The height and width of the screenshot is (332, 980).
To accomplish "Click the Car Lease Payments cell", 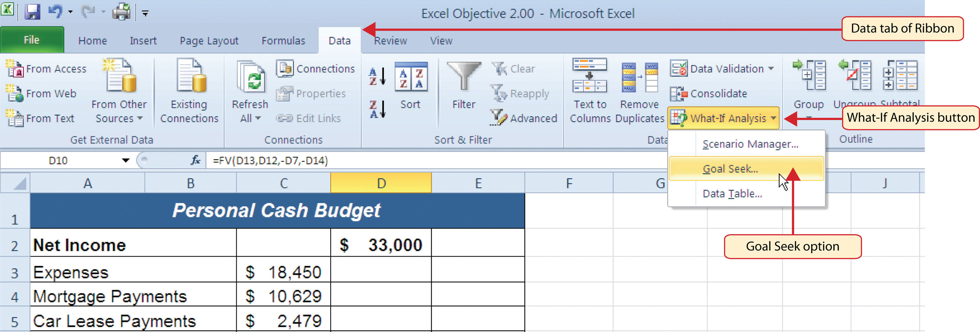I will (x=133, y=319).
